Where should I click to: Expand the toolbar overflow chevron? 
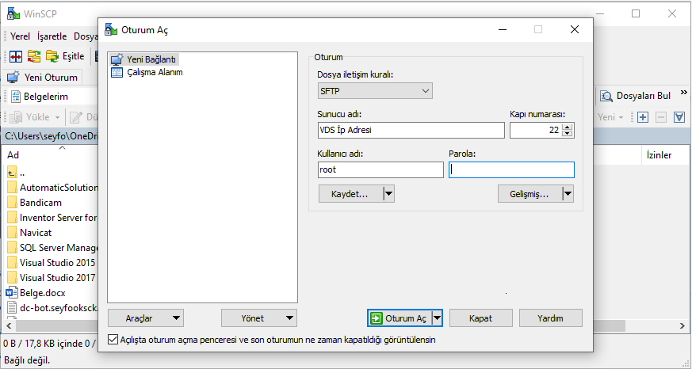(683, 92)
